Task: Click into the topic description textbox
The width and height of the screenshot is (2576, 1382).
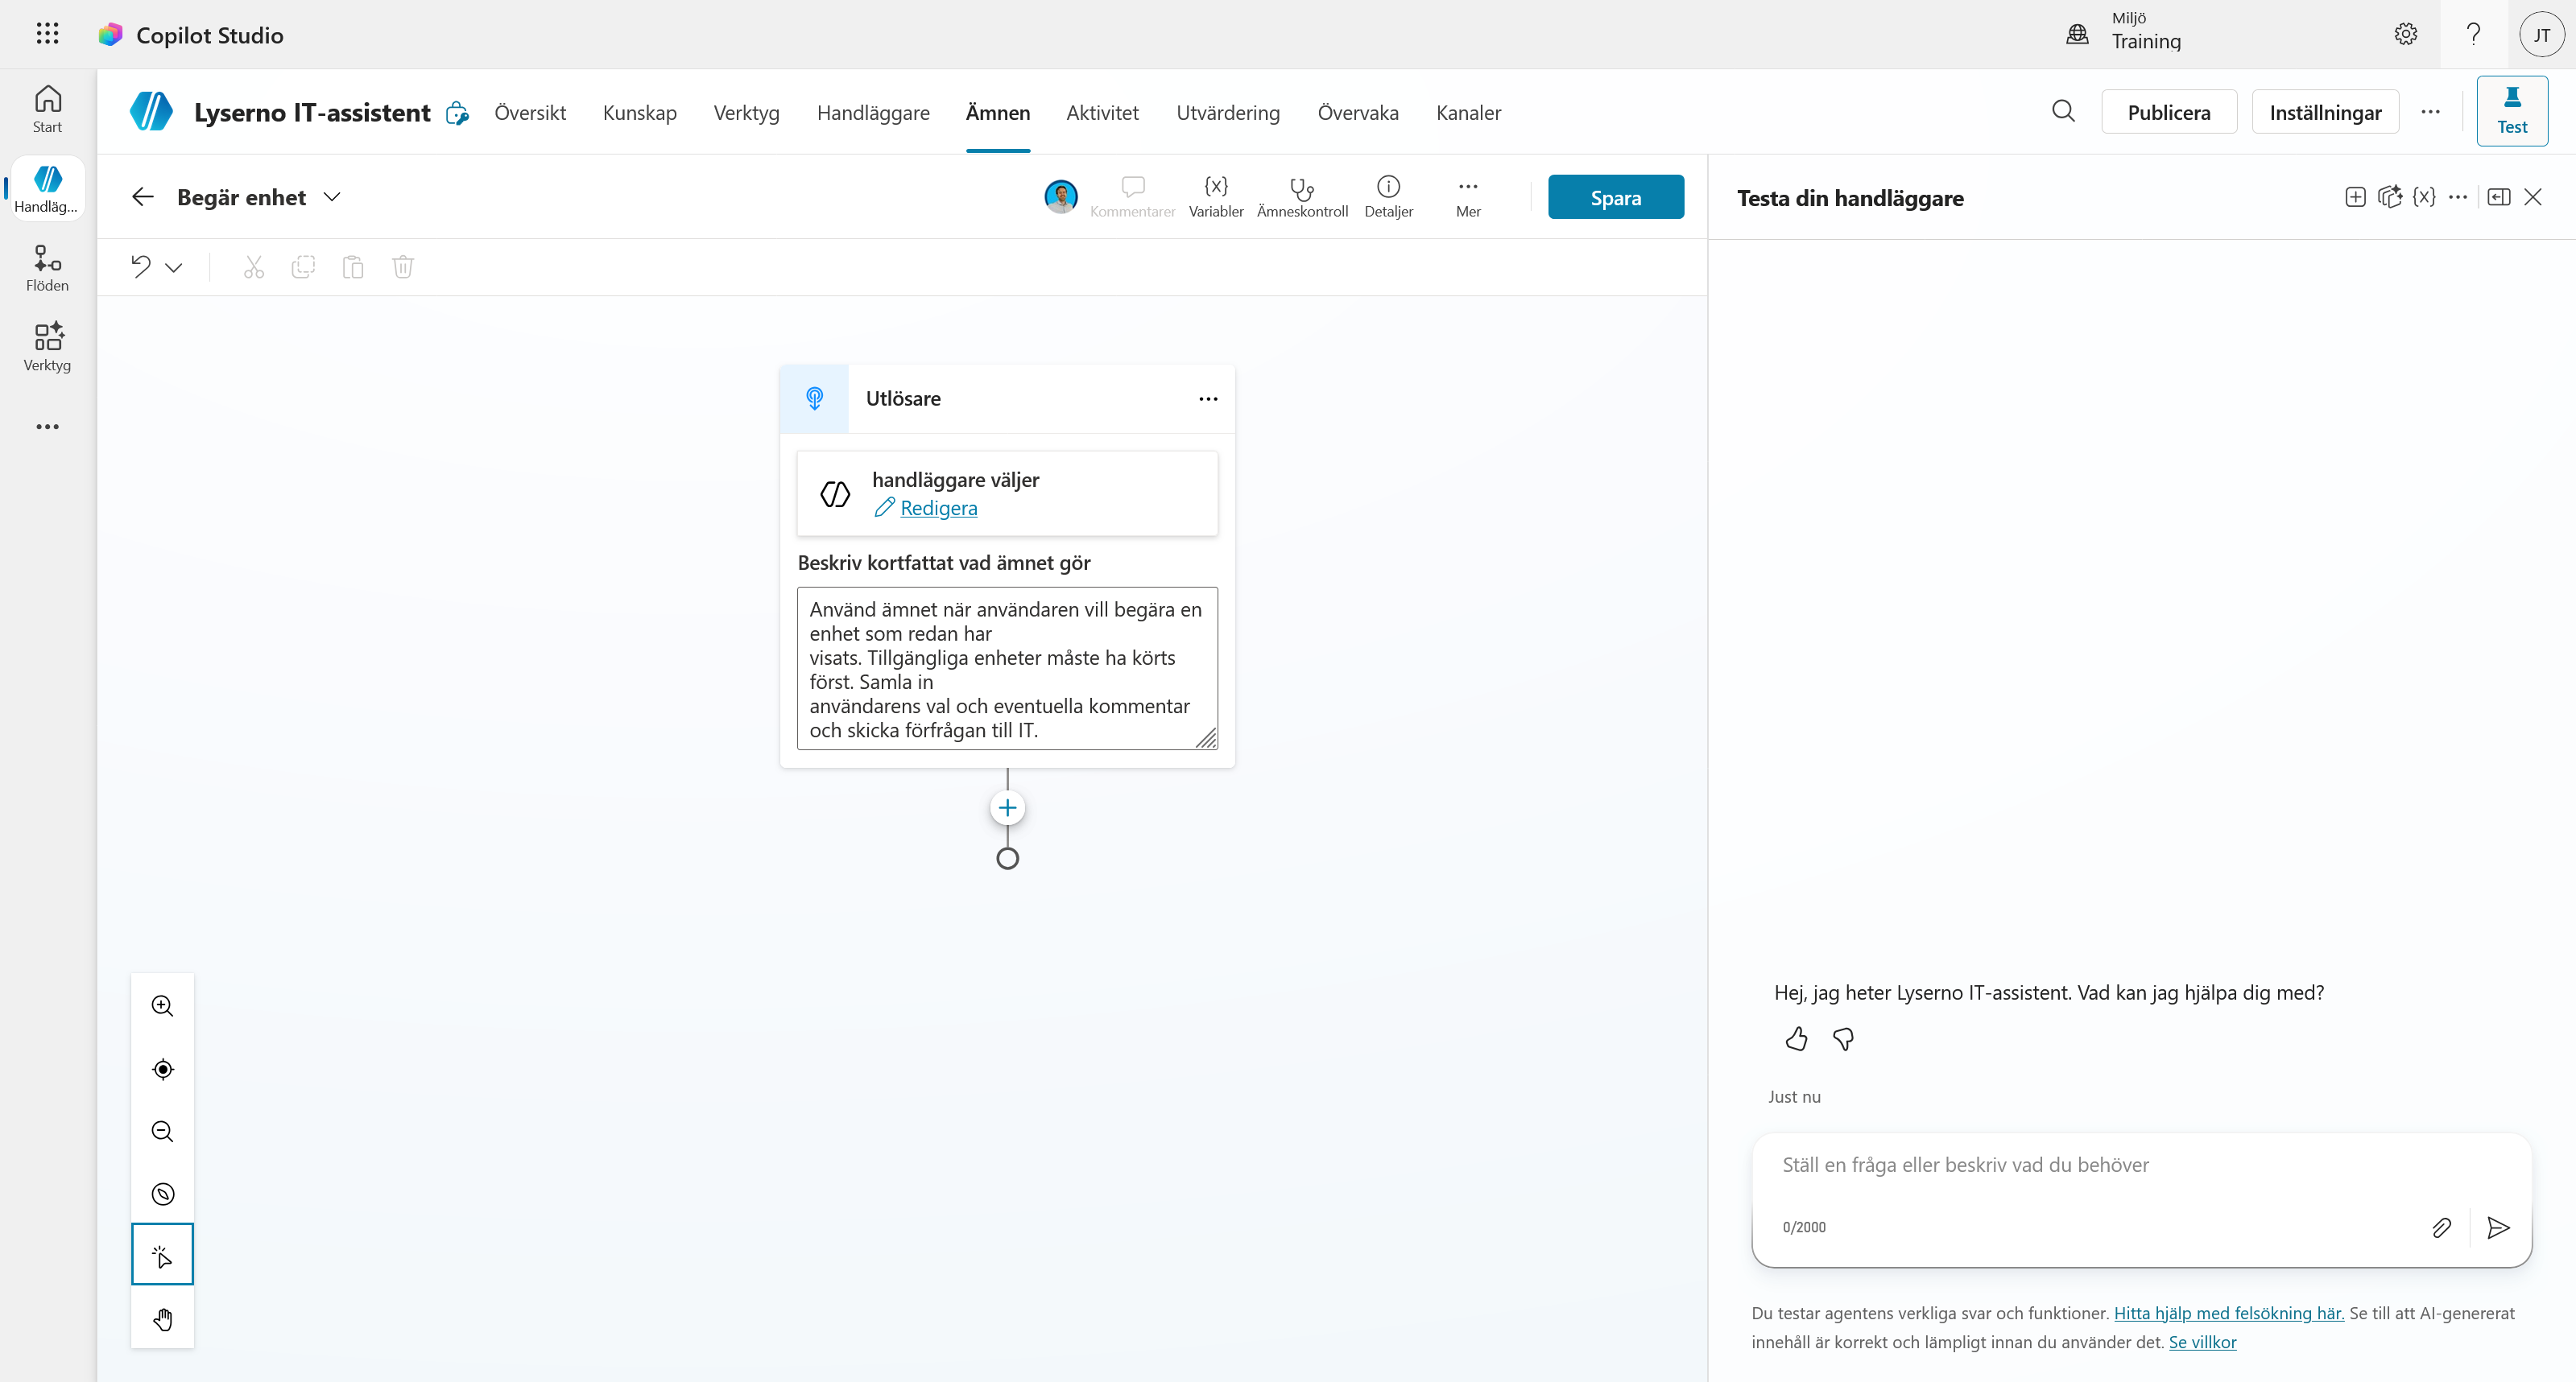Action: [1007, 669]
